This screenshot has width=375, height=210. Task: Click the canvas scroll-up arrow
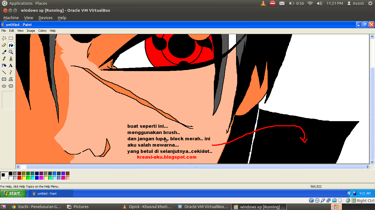coord(372,36)
